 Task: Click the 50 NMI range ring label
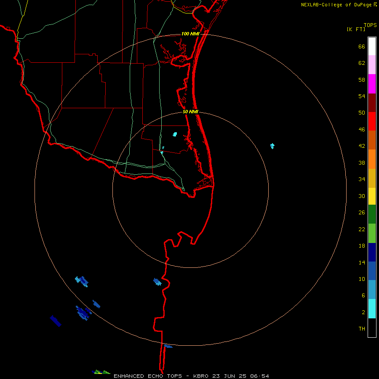click(x=190, y=112)
